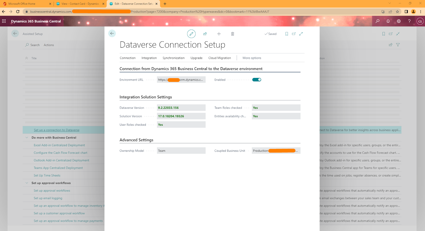Click the pencil edit icon
This screenshot has width=425, height=231.
point(191,34)
